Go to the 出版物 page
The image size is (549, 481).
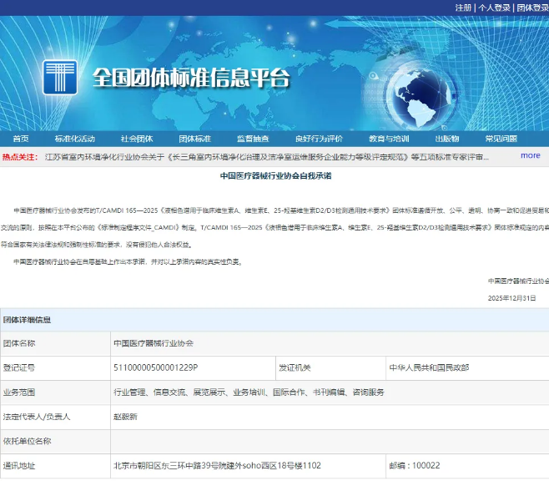click(447, 139)
